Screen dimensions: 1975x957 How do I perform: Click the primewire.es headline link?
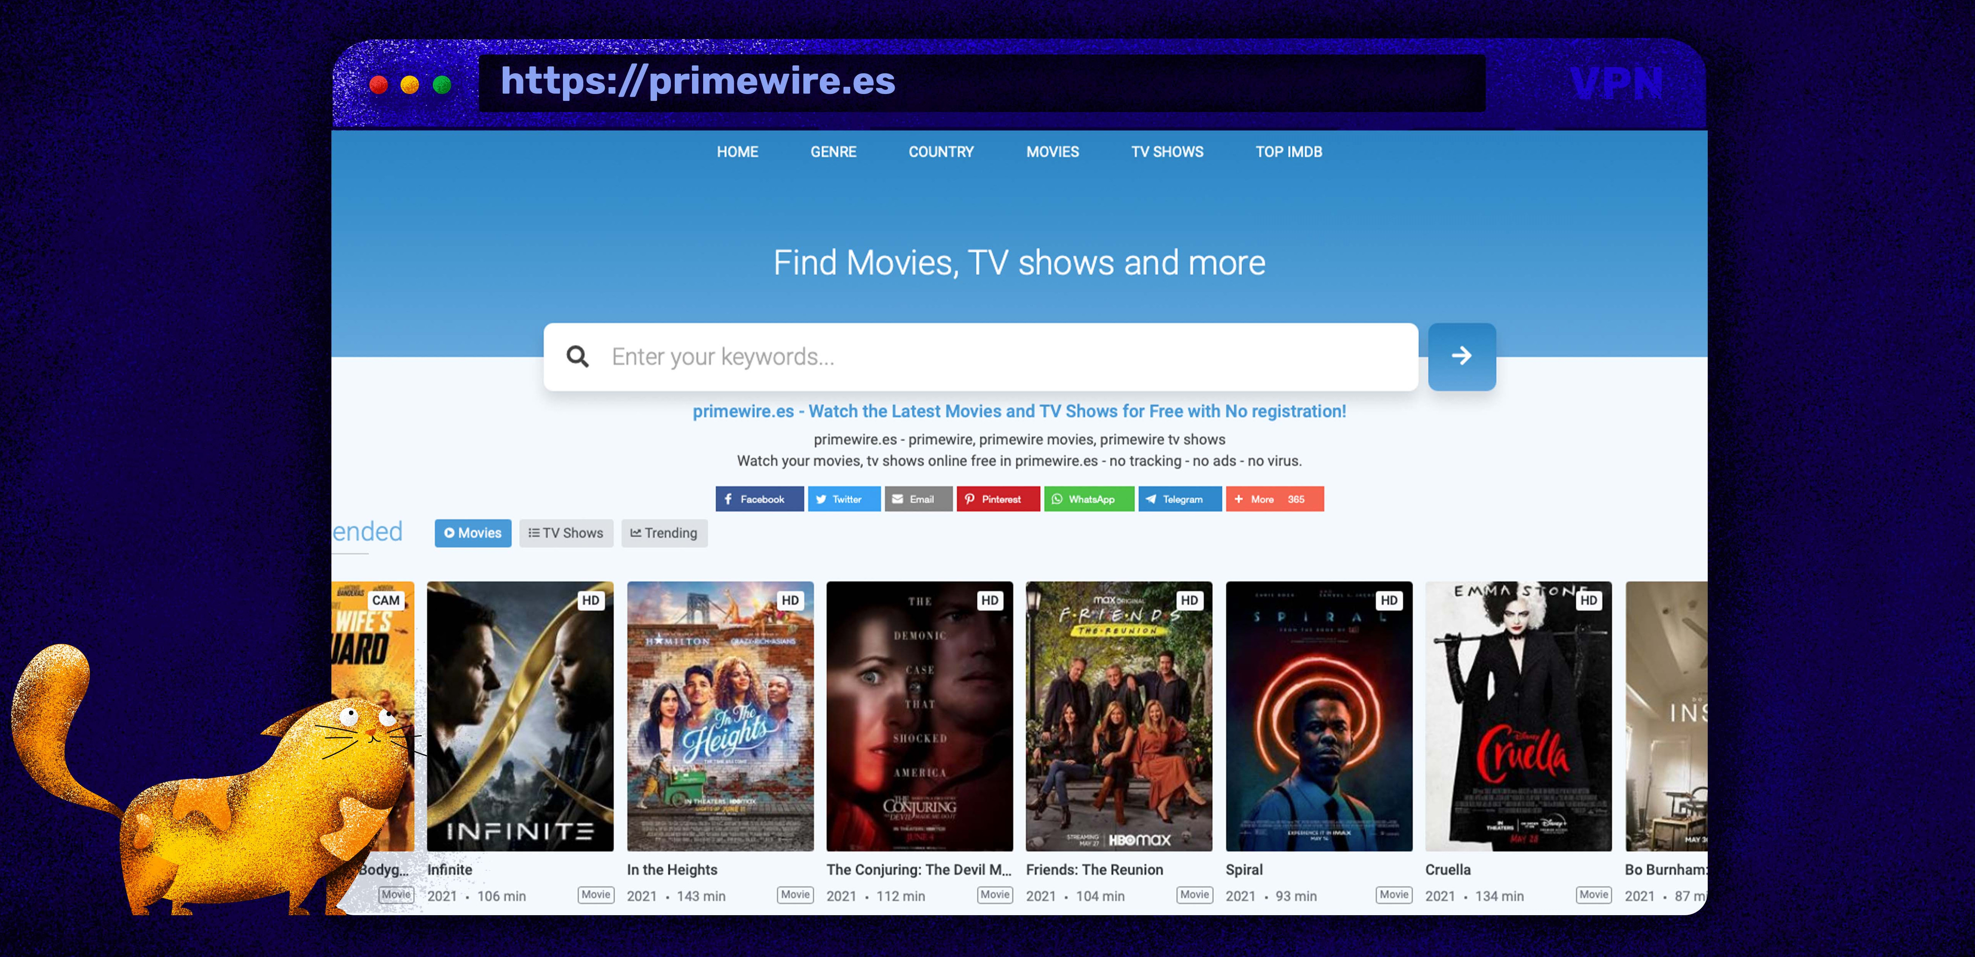[1019, 411]
